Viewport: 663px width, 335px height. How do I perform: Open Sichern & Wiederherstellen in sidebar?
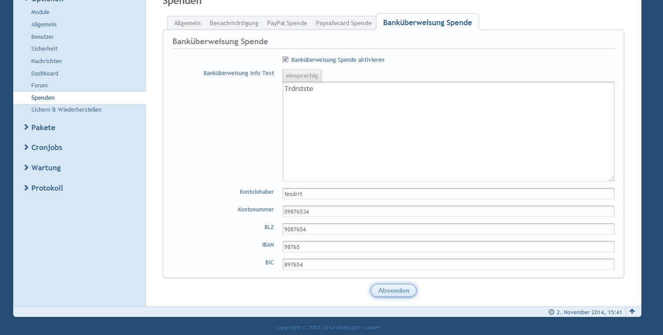pyautogui.click(x=66, y=109)
